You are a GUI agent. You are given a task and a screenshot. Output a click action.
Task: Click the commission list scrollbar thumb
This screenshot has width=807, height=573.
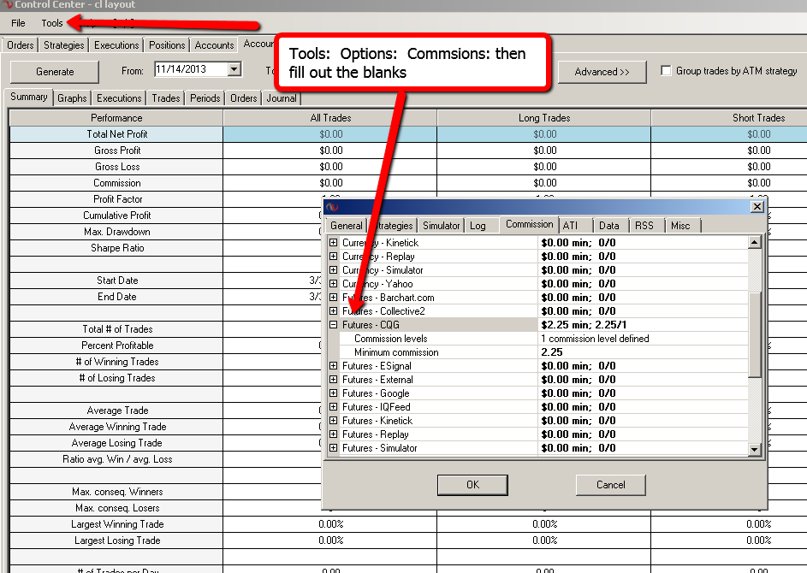755,334
